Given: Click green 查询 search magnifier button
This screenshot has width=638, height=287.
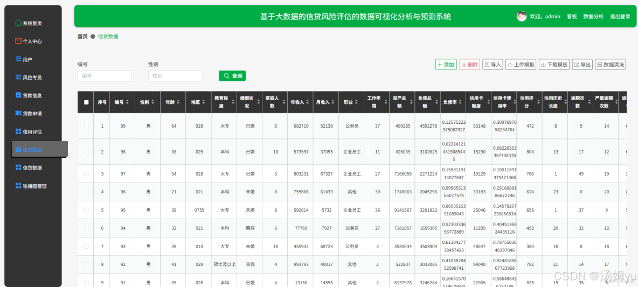Looking at the screenshot, I should [232, 76].
